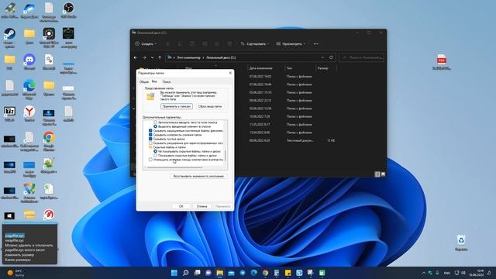Close the folder options dialog

pyautogui.click(x=230, y=73)
